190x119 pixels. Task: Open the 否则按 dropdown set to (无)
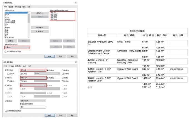pyautogui.click(x=33, y=85)
